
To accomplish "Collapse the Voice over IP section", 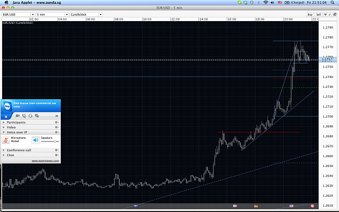I will point(3,132).
